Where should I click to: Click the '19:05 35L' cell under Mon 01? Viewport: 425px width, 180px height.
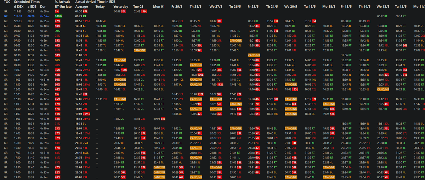click(x=159, y=119)
